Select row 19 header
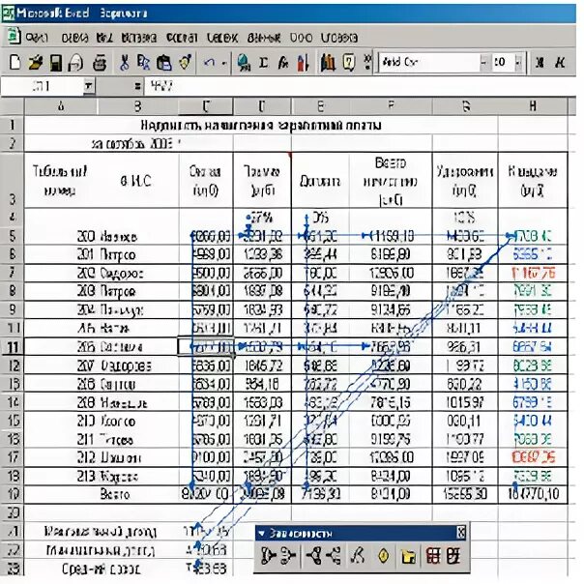584x584 pixels. pyautogui.click(x=13, y=494)
